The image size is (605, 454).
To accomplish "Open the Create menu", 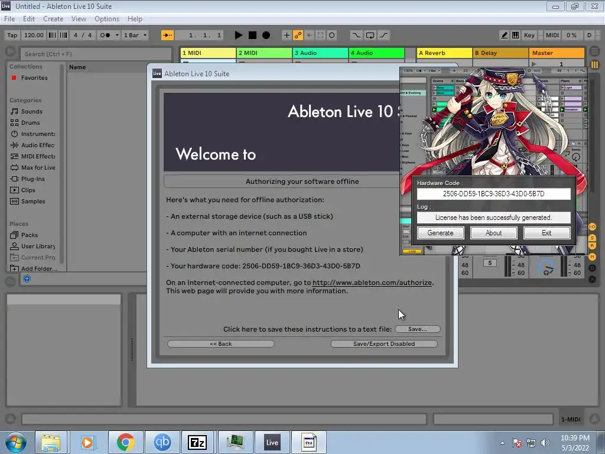I will click(x=53, y=18).
